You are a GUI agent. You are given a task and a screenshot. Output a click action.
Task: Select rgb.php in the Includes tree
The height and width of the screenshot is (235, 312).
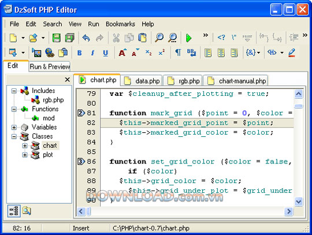click(53, 100)
